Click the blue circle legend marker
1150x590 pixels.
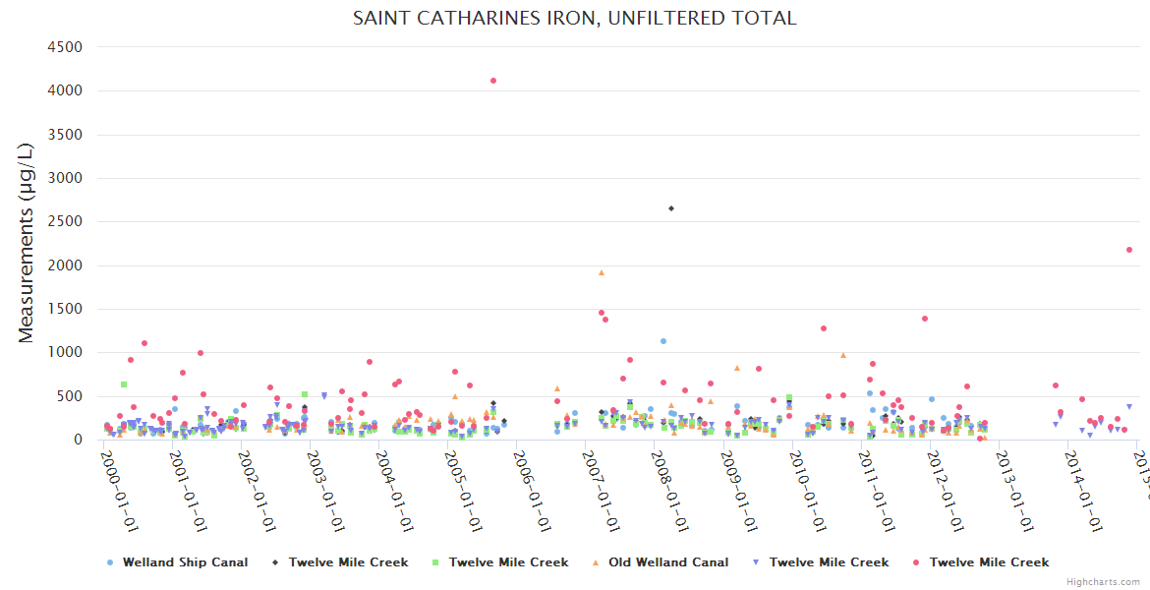point(110,562)
